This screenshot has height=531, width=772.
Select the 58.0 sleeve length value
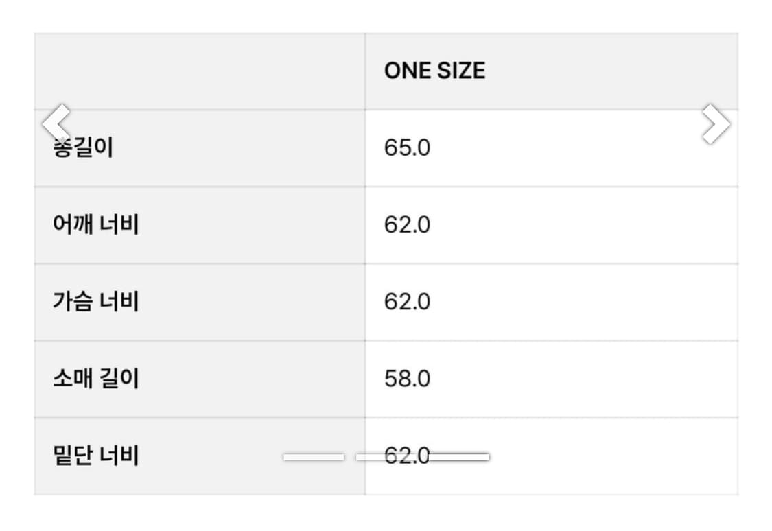click(x=408, y=377)
